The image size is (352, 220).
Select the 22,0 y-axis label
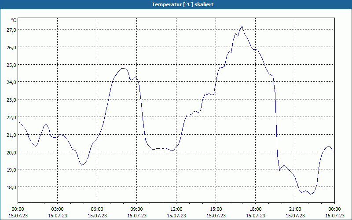click(11, 117)
